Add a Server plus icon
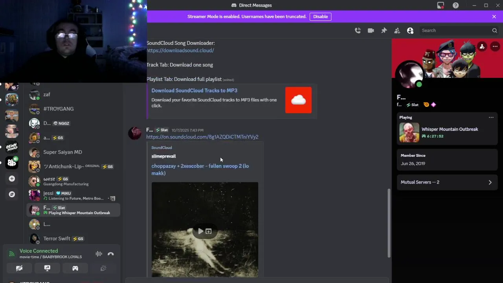 click(x=12, y=179)
